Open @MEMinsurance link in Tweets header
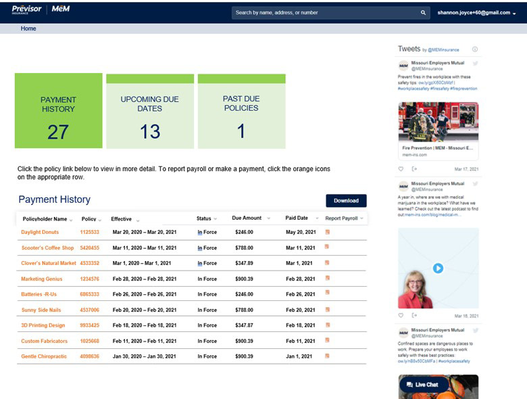The width and height of the screenshot is (527, 399). click(x=444, y=50)
